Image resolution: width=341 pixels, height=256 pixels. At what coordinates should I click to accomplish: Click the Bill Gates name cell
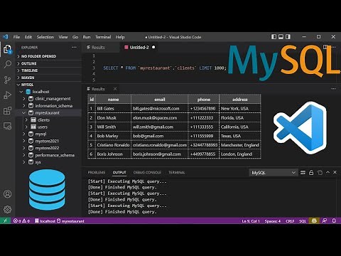[113, 109]
